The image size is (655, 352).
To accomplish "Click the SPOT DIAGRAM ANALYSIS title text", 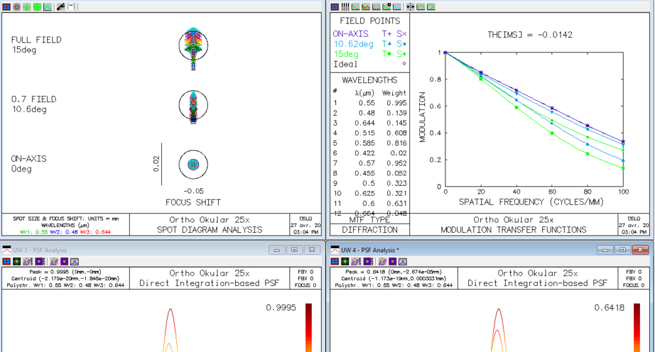I will click(210, 230).
